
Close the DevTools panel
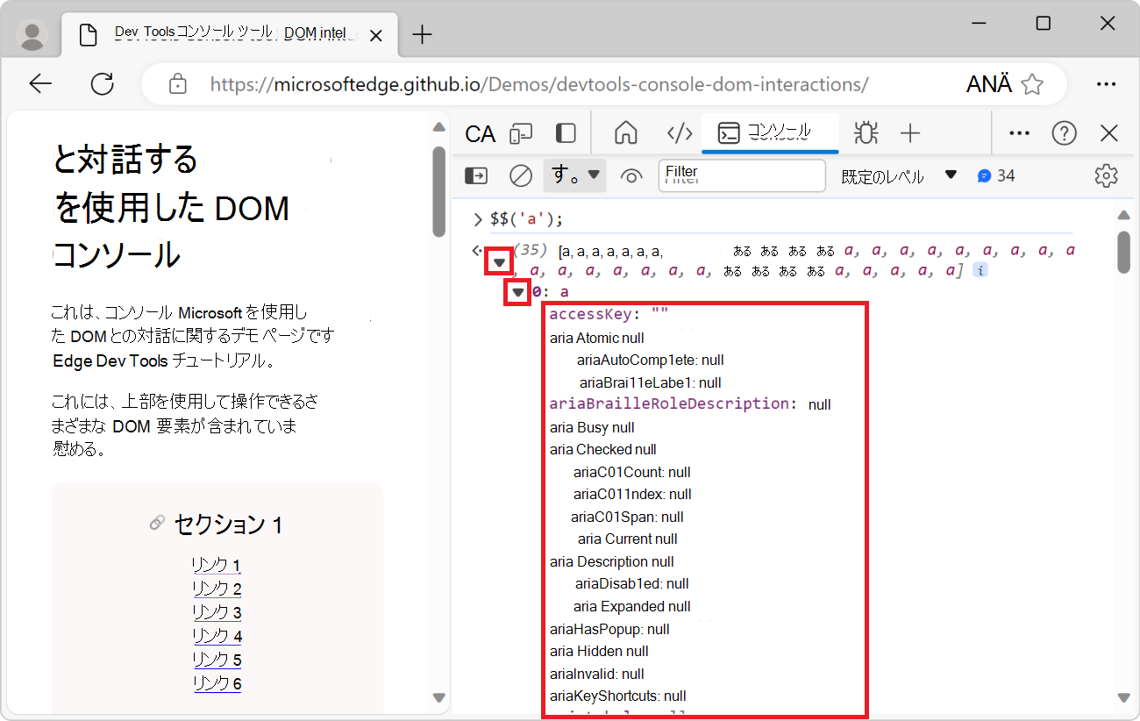tap(1109, 133)
